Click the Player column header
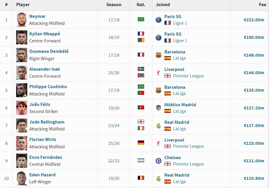 [23, 5]
